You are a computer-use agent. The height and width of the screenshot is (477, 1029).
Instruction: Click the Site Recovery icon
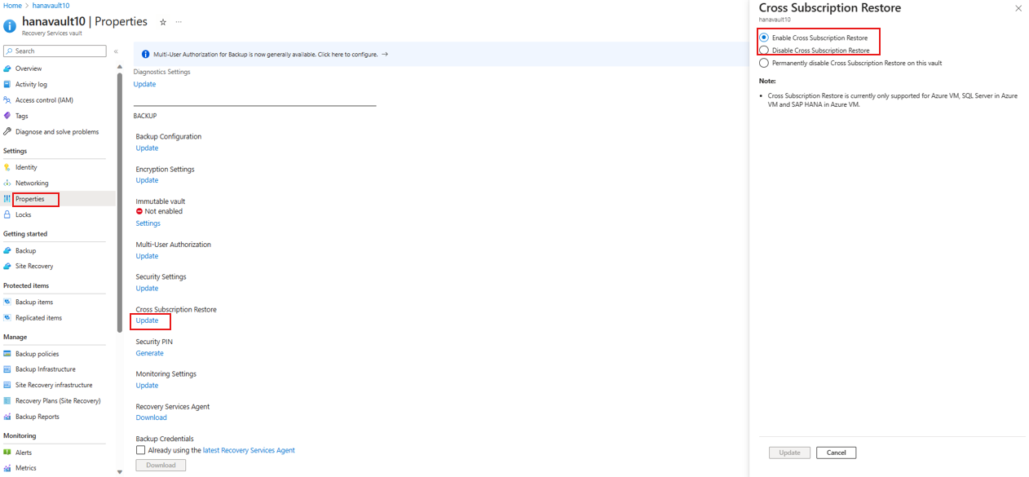[7, 266]
